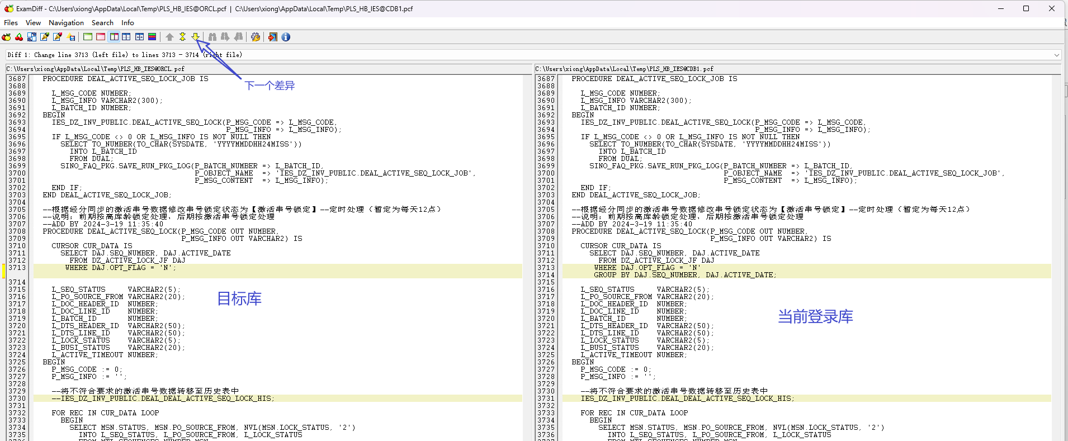The image size is (1068, 441).
Task: Show only the right red pane
Action: pyautogui.click(x=101, y=37)
